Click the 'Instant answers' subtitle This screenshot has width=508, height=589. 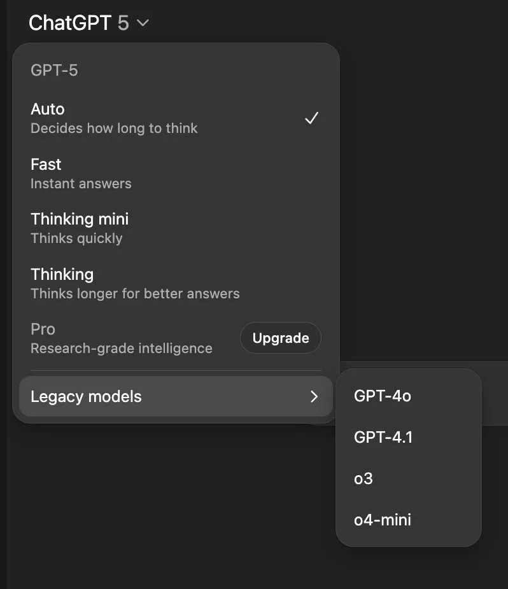tap(81, 184)
